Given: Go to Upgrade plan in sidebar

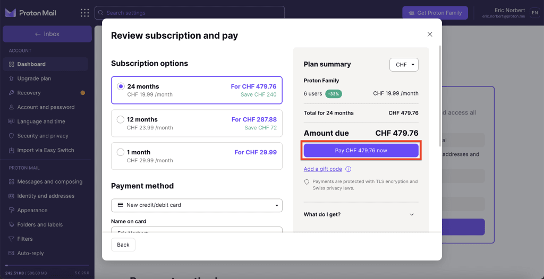Looking at the screenshot, I should pyautogui.click(x=46, y=79).
